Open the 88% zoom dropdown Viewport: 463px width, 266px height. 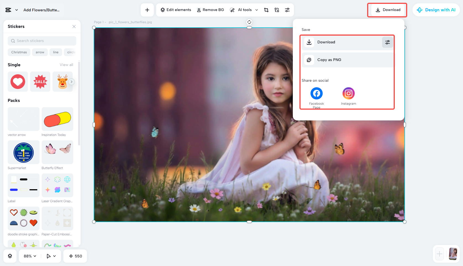click(30, 256)
